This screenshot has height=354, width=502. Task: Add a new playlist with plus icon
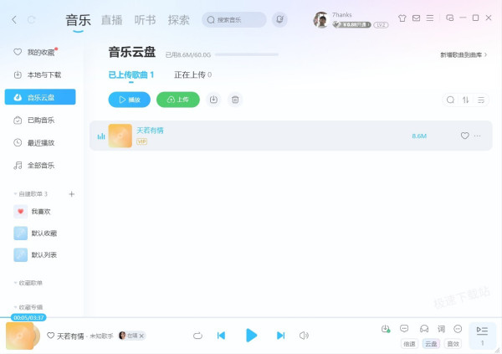coord(72,194)
